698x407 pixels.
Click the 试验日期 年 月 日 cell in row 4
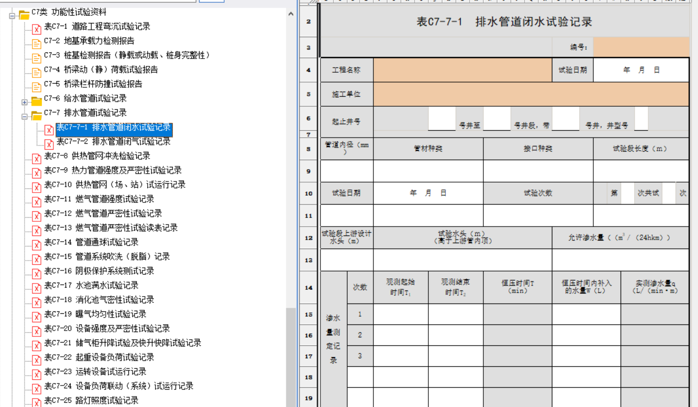pos(641,70)
